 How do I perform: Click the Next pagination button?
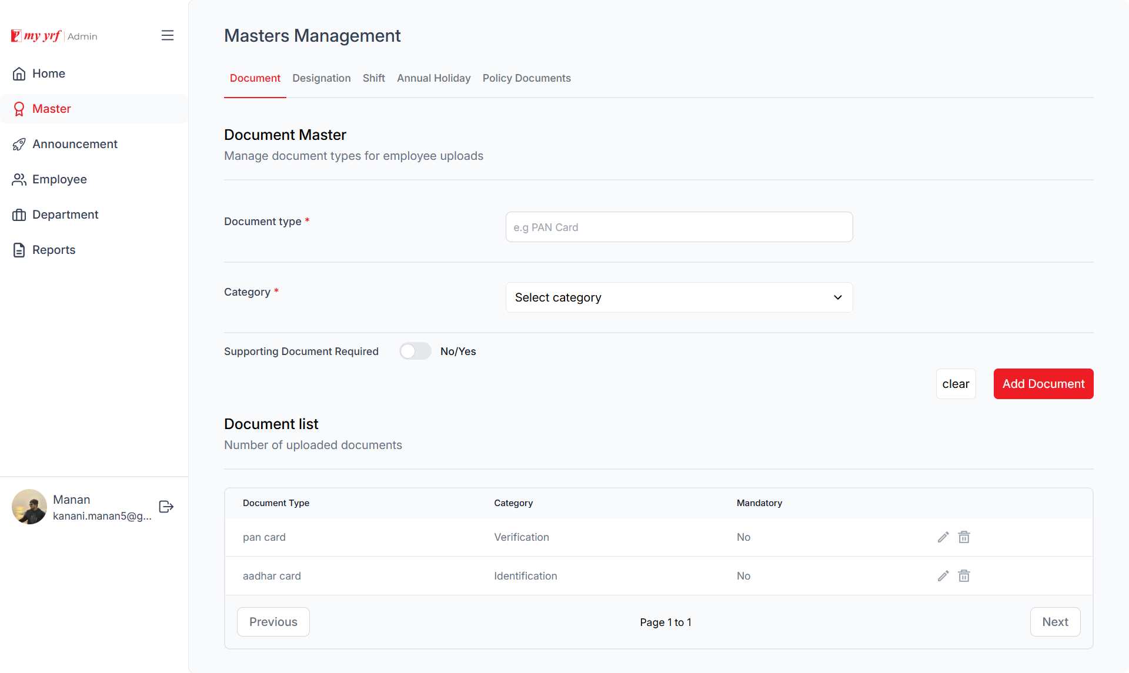pyautogui.click(x=1055, y=622)
